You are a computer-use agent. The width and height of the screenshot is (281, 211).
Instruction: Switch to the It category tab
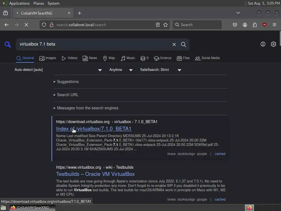click(144, 58)
